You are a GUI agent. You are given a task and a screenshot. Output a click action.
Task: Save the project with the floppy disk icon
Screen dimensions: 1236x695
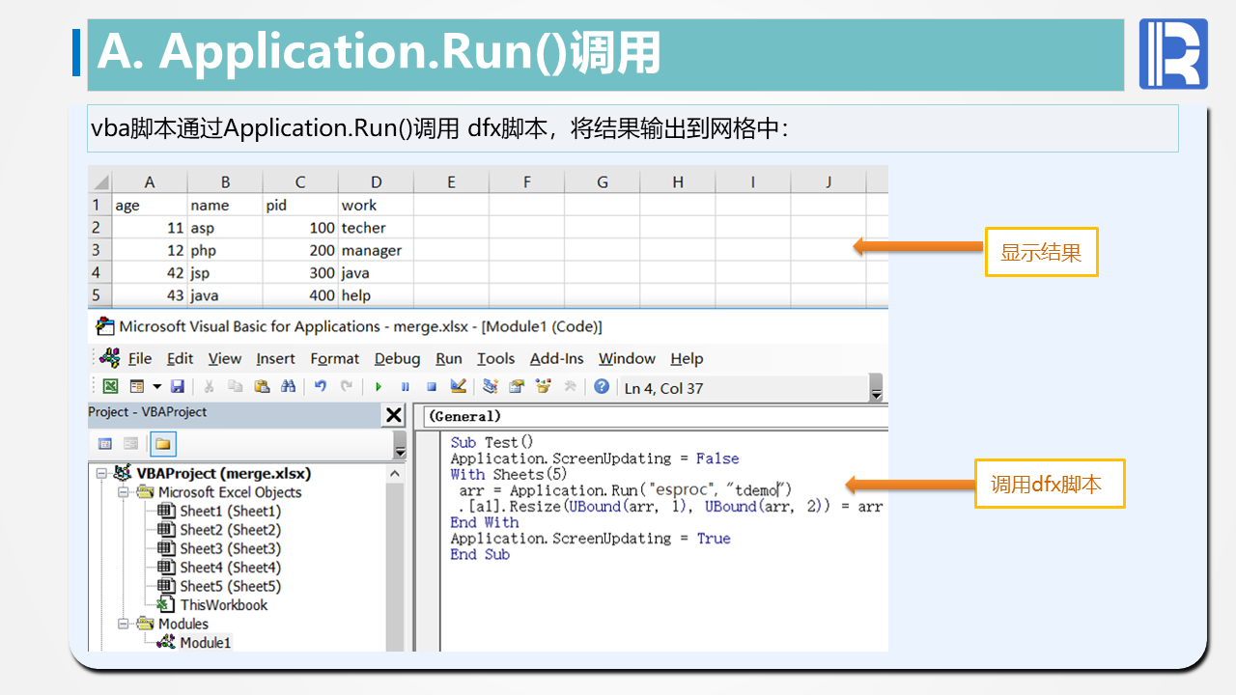(177, 387)
